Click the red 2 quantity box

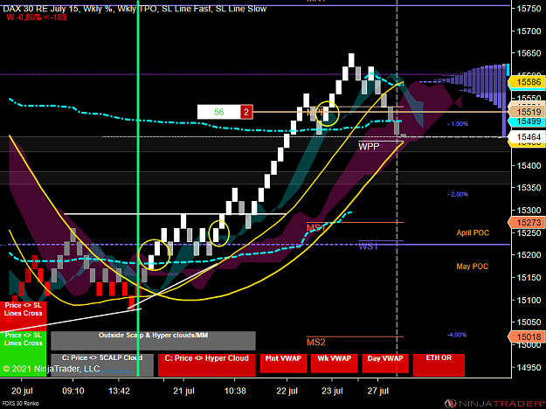[246, 112]
